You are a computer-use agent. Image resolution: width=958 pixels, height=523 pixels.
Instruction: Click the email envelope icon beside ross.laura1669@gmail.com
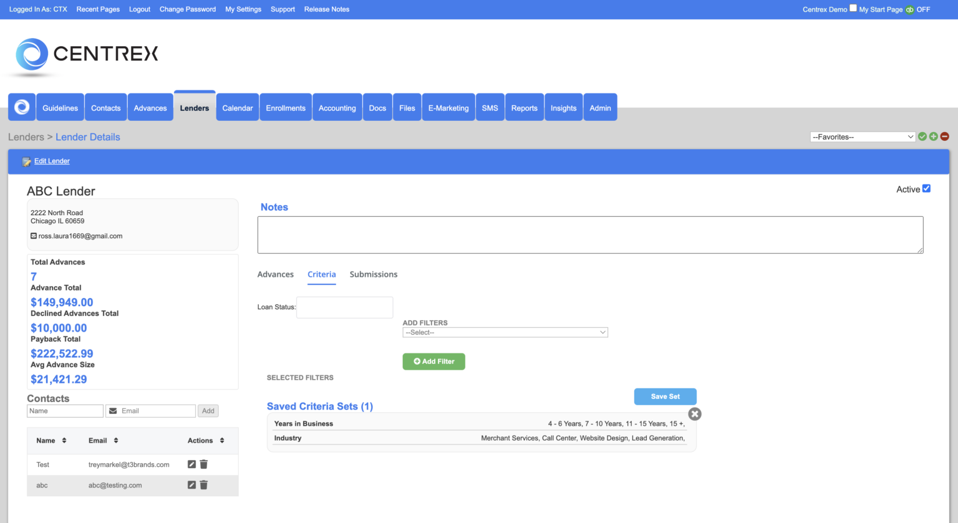[x=32, y=236]
